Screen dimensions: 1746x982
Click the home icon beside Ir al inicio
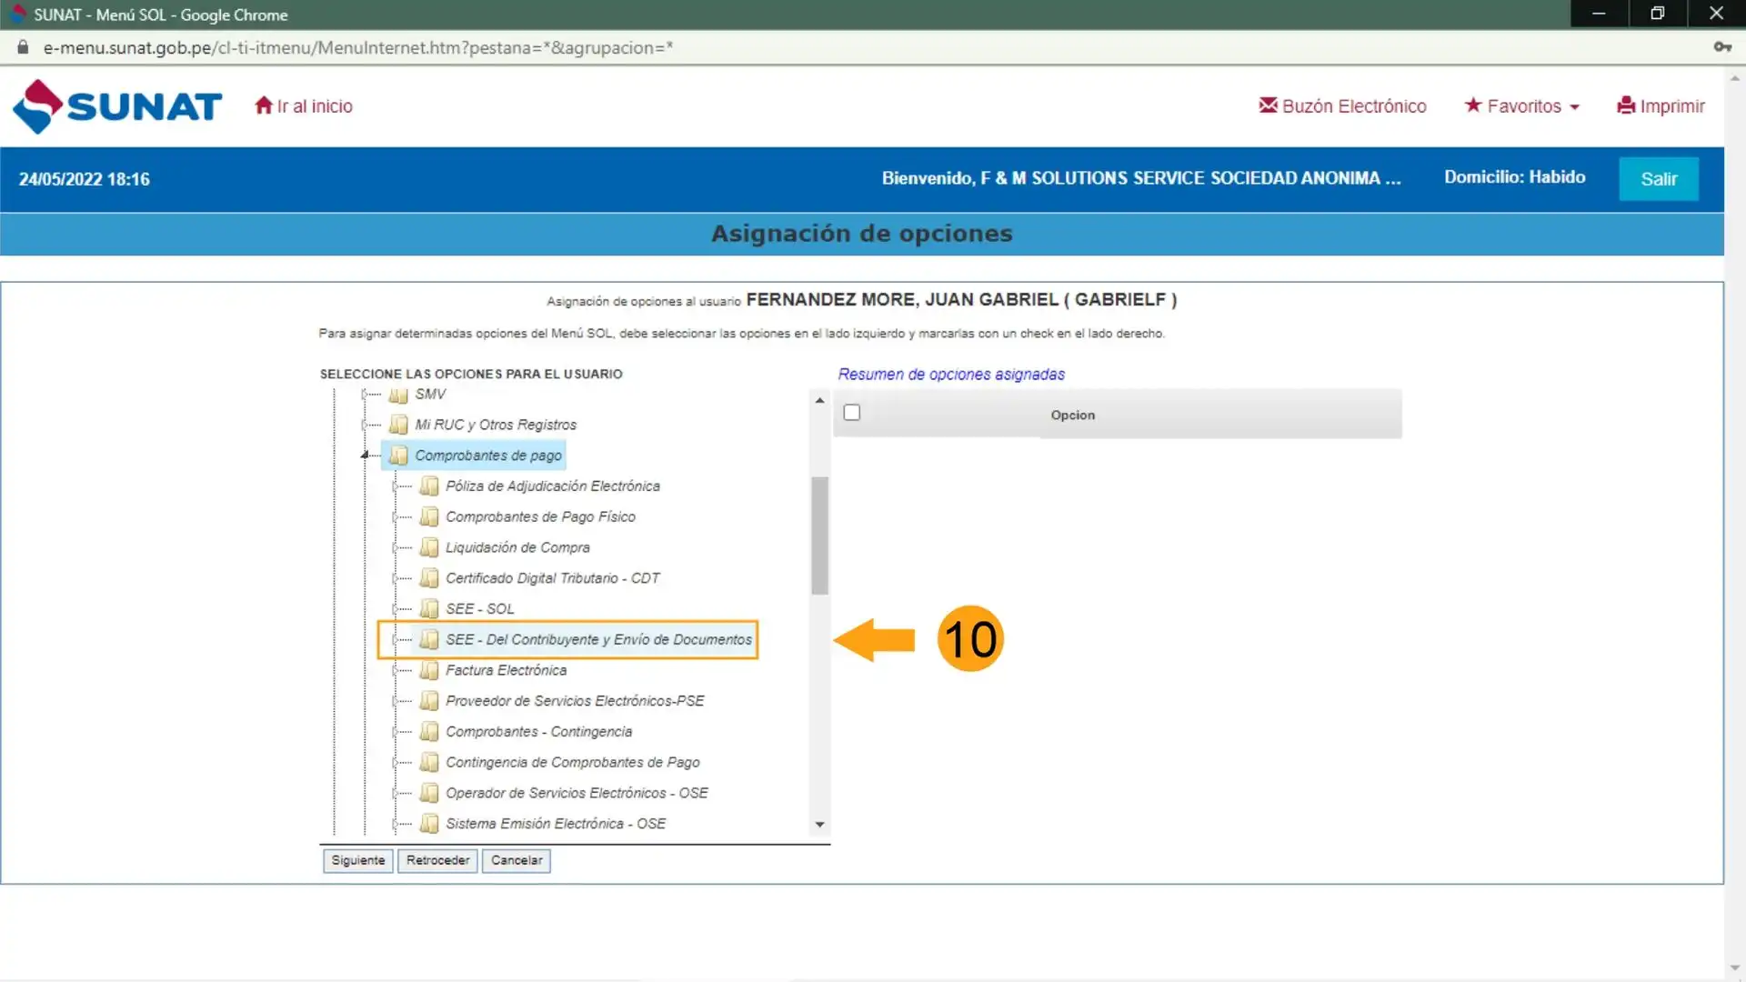(x=264, y=105)
